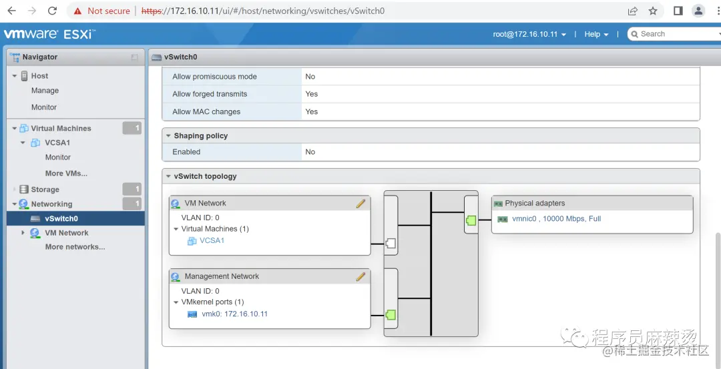
Task: Click the vSwitch0 panel title icon
Action: pos(157,57)
